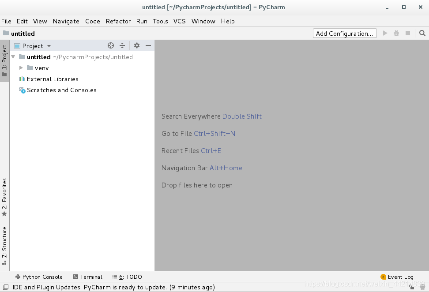This screenshot has width=429, height=292.
Task: Toggle the 1: Project side tab
Action: [x=4, y=61]
